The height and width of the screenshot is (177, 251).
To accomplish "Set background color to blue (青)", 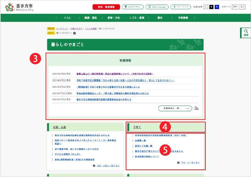I will 217,7.
